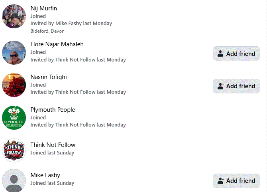The image size is (267, 192).
Task: Click Flore Najar Mahaleh's avatar photo
Action: pos(14,52)
